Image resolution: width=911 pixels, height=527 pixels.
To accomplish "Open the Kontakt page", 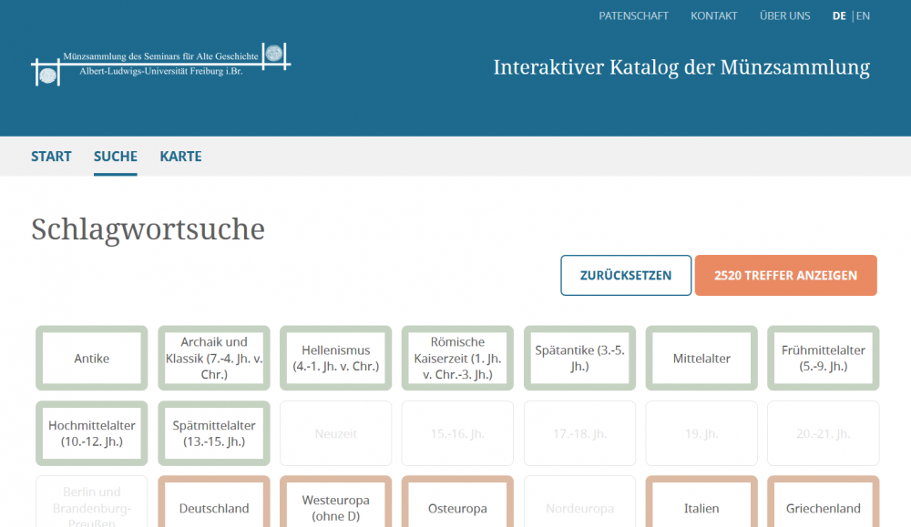I will 713,15.
